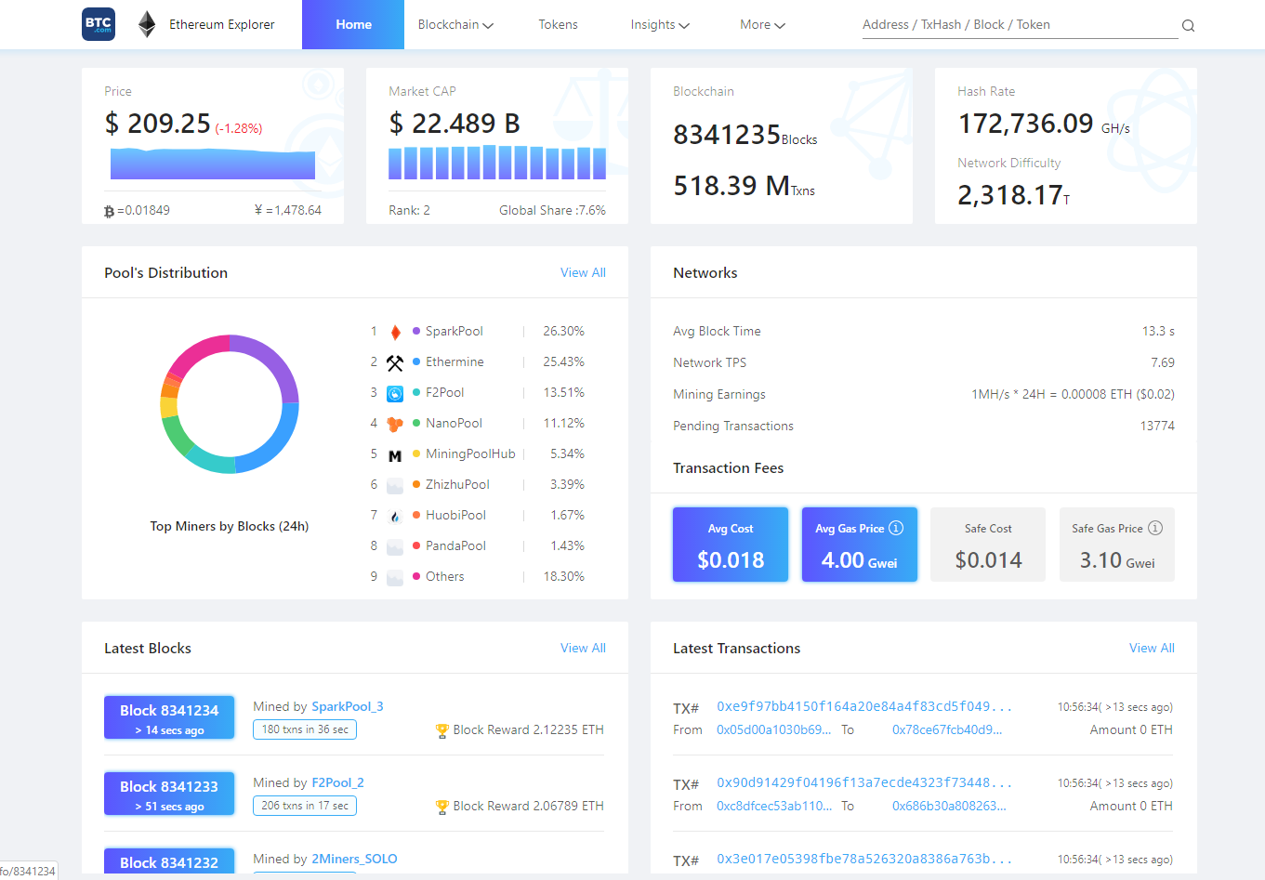The height and width of the screenshot is (880, 1265).
Task: Click the pink Others legend dot
Action: point(416,577)
